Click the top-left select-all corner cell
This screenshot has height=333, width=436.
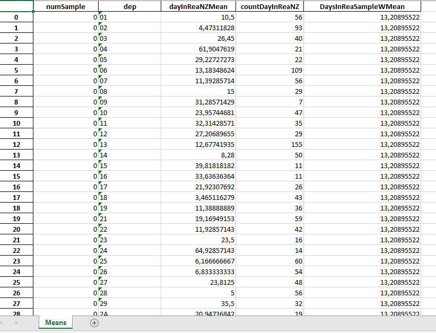[x=16, y=6]
